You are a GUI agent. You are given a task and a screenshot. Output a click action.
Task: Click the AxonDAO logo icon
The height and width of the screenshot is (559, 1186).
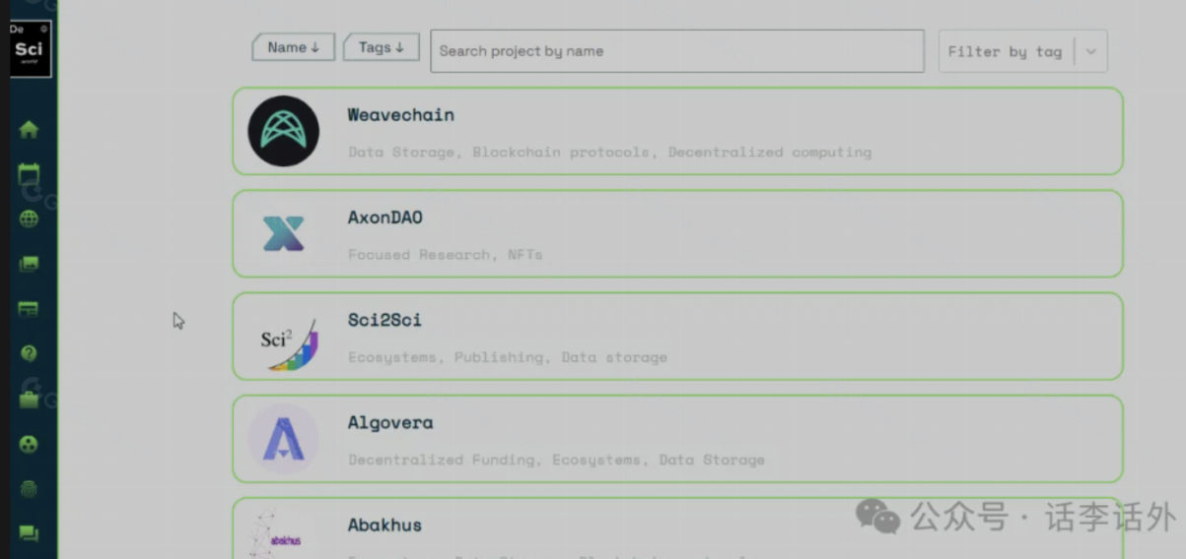283,234
